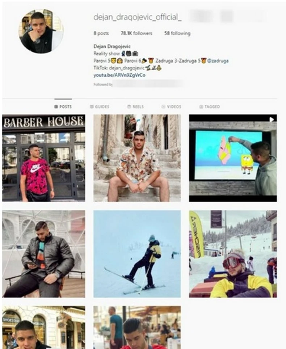The image size is (286, 349).
Task: Open the 78.1K followers list
Action: pos(136,33)
